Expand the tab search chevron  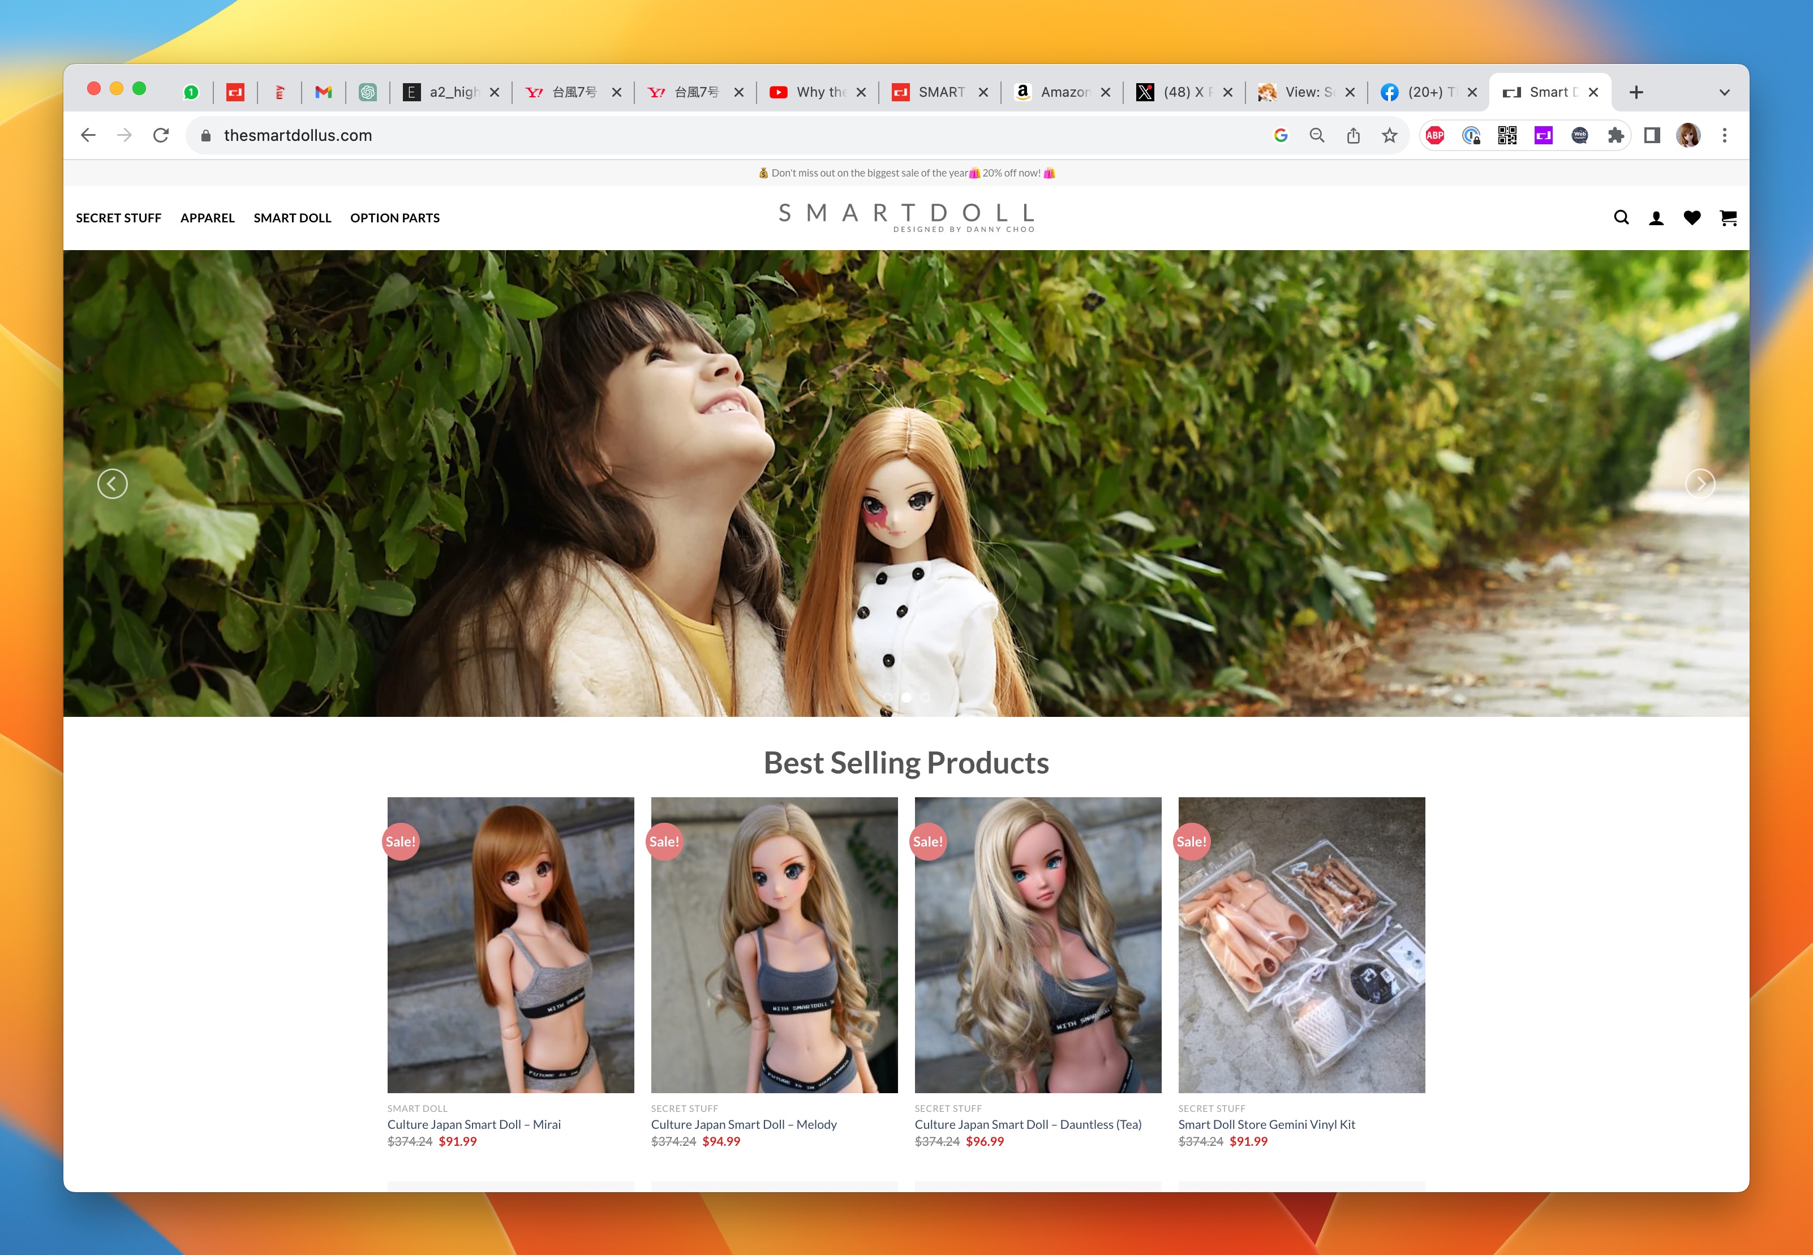coord(1724,92)
